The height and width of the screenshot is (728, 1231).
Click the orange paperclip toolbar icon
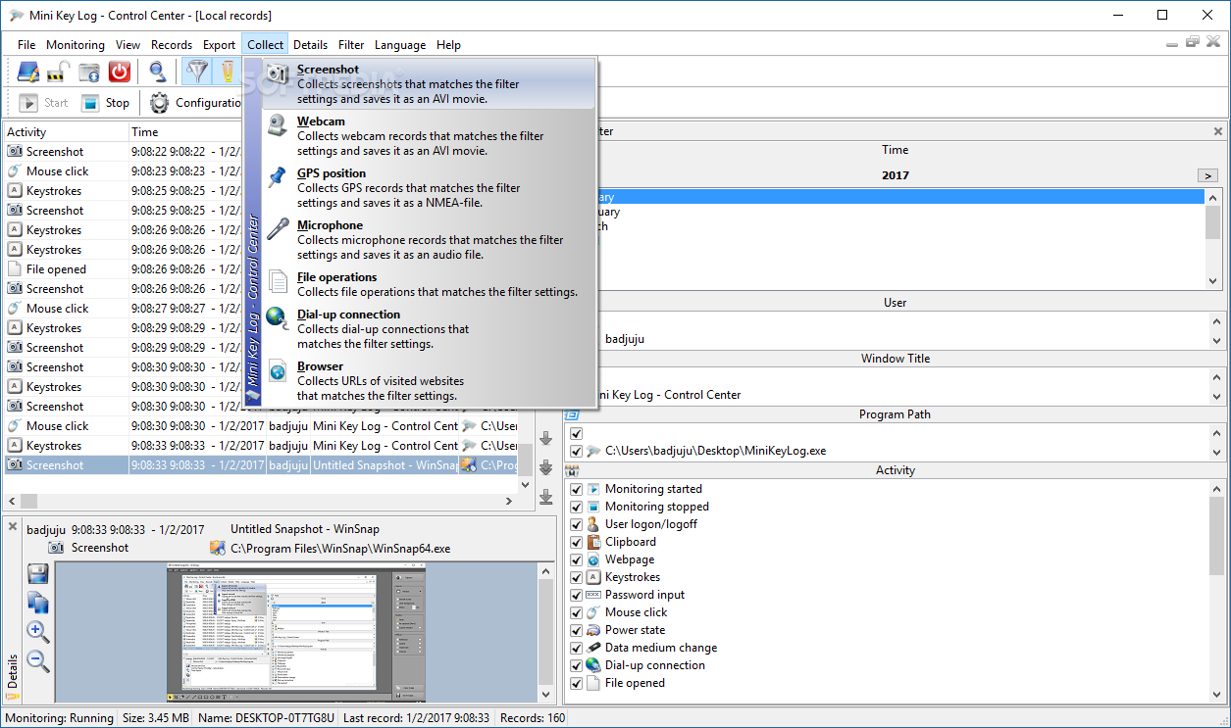pos(228,72)
